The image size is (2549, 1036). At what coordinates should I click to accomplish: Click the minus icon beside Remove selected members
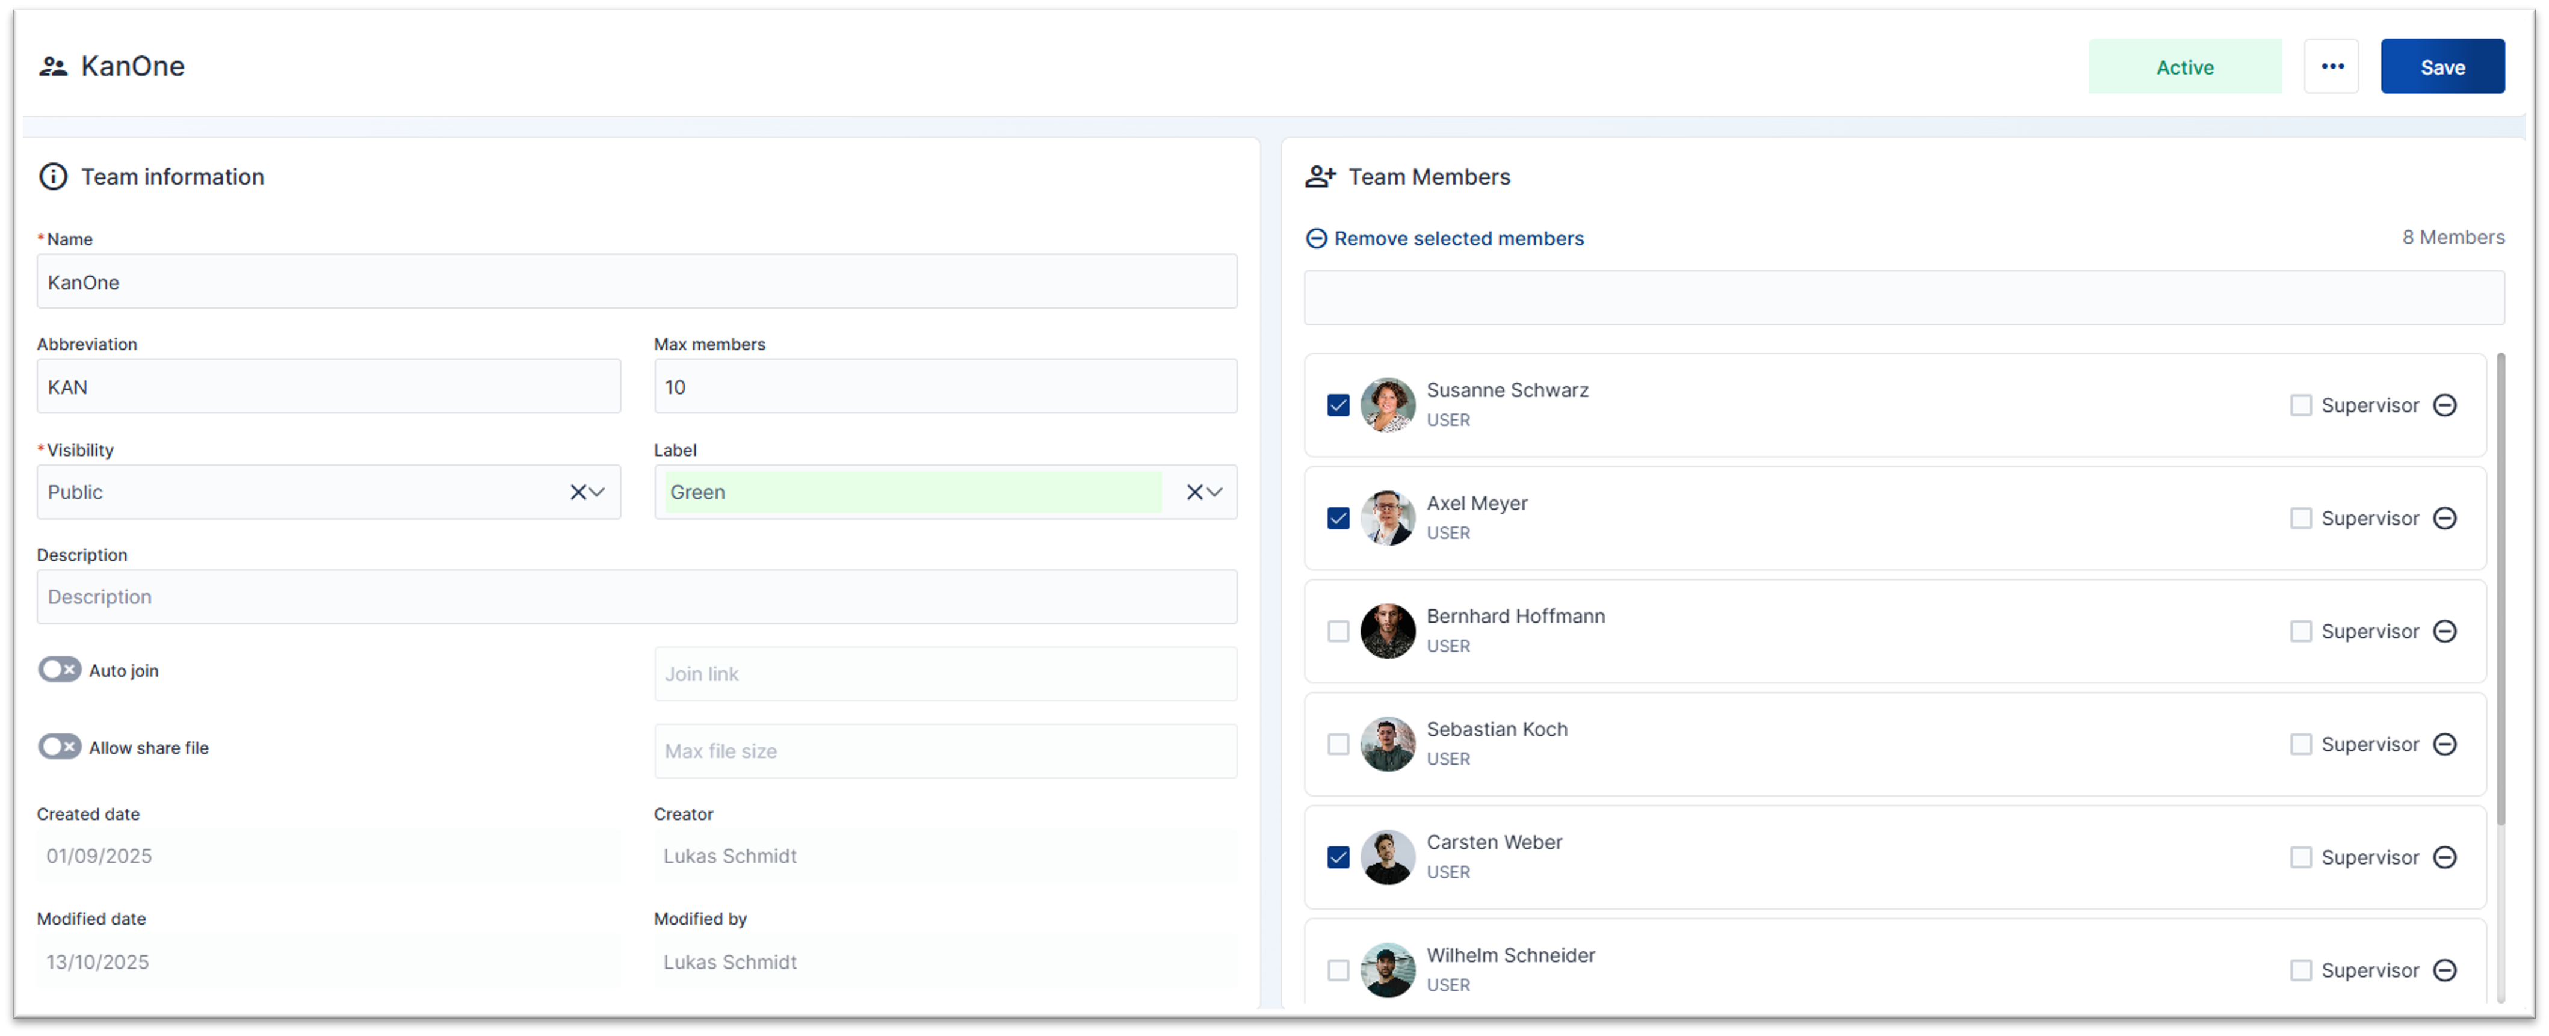(1316, 238)
